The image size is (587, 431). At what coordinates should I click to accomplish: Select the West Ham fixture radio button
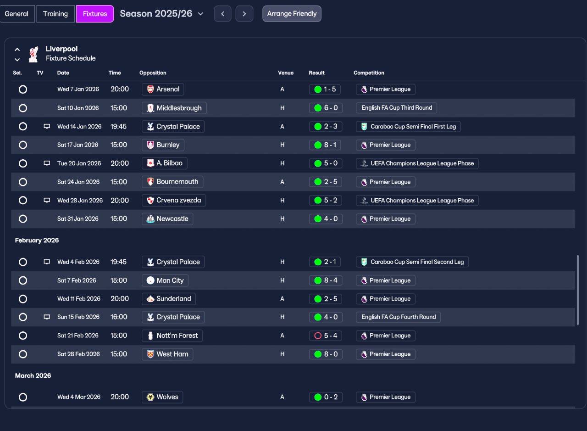(23, 354)
